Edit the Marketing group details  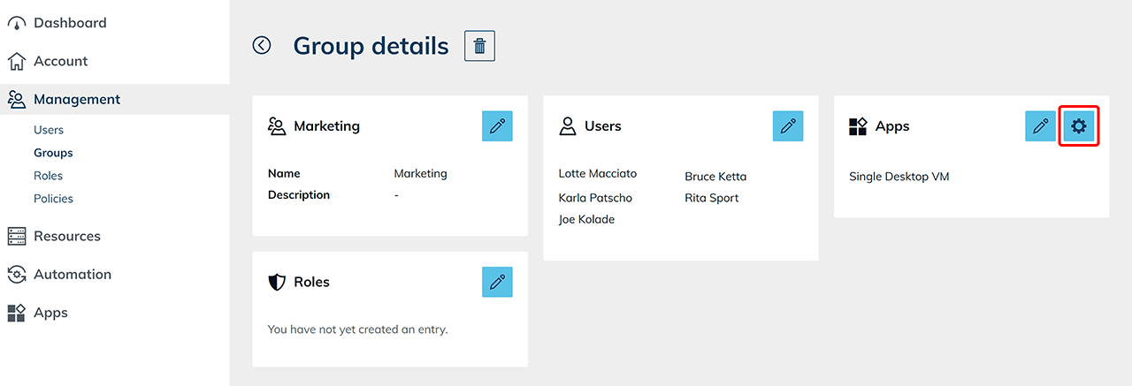click(497, 126)
